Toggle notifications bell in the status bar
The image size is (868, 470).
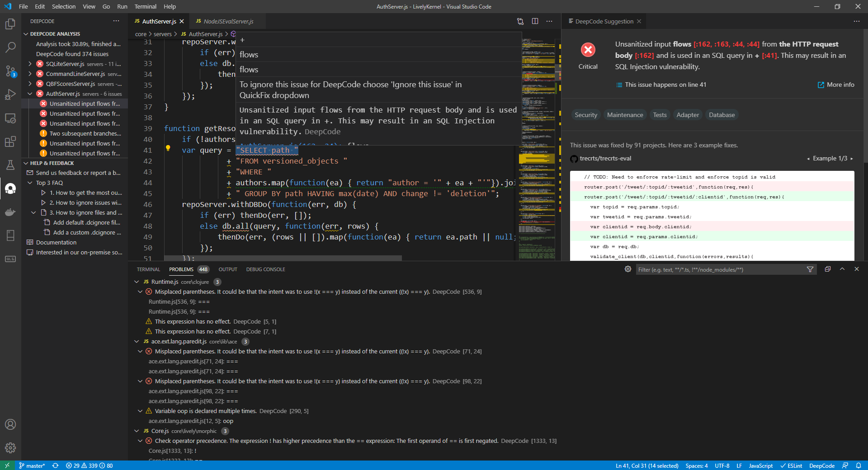pos(859,465)
